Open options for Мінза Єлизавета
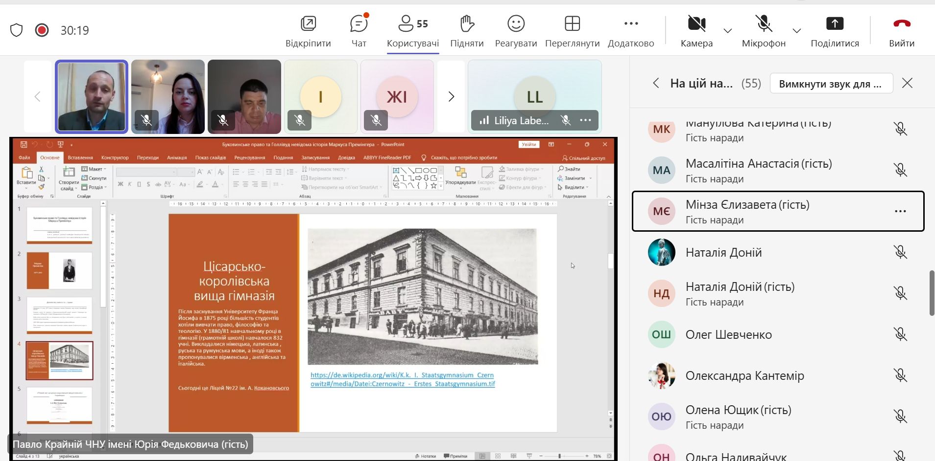The height and width of the screenshot is (461, 935). coord(900,211)
